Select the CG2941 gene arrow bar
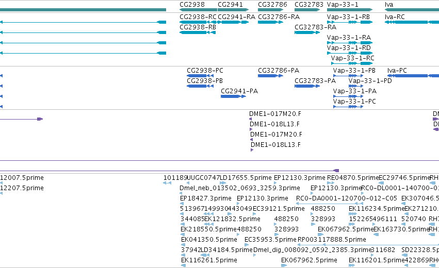 pyautogui.click(x=233, y=10)
